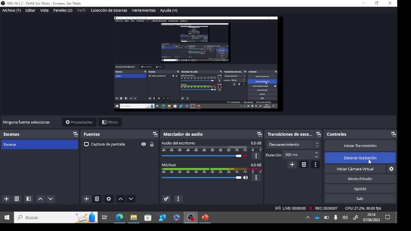Open transition three-dot options menu

[x=315, y=165]
